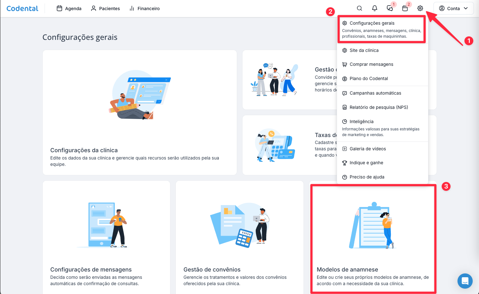This screenshot has width=479, height=294.
Task: Open the chat messages icon with badge
Action: point(390,9)
